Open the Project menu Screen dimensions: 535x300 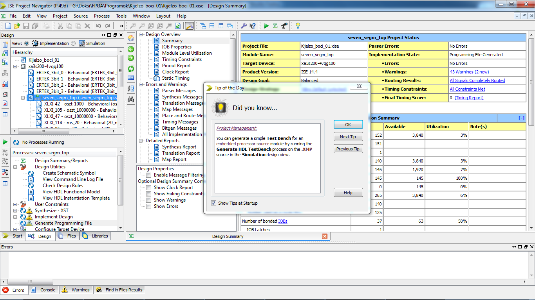(x=60, y=16)
